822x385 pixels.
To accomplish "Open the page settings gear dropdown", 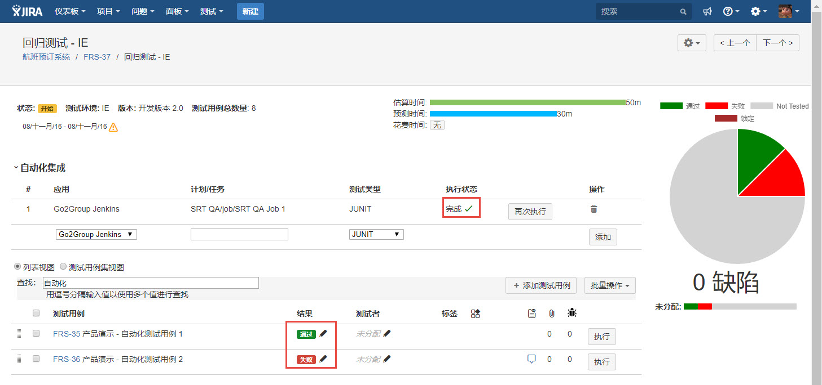I will pos(692,43).
